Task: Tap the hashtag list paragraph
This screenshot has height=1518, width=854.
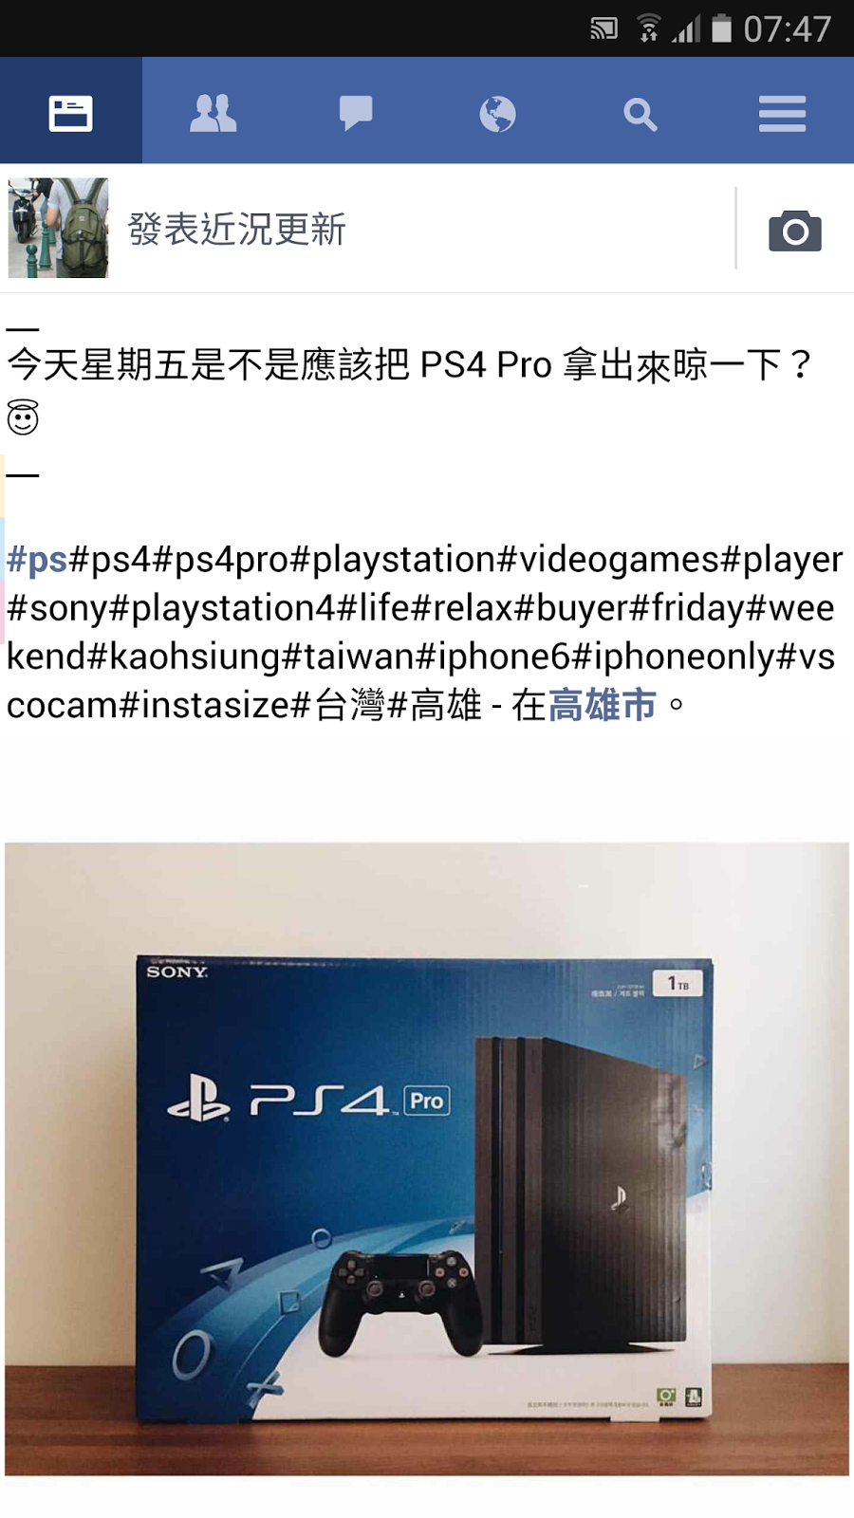Action: click(x=424, y=632)
